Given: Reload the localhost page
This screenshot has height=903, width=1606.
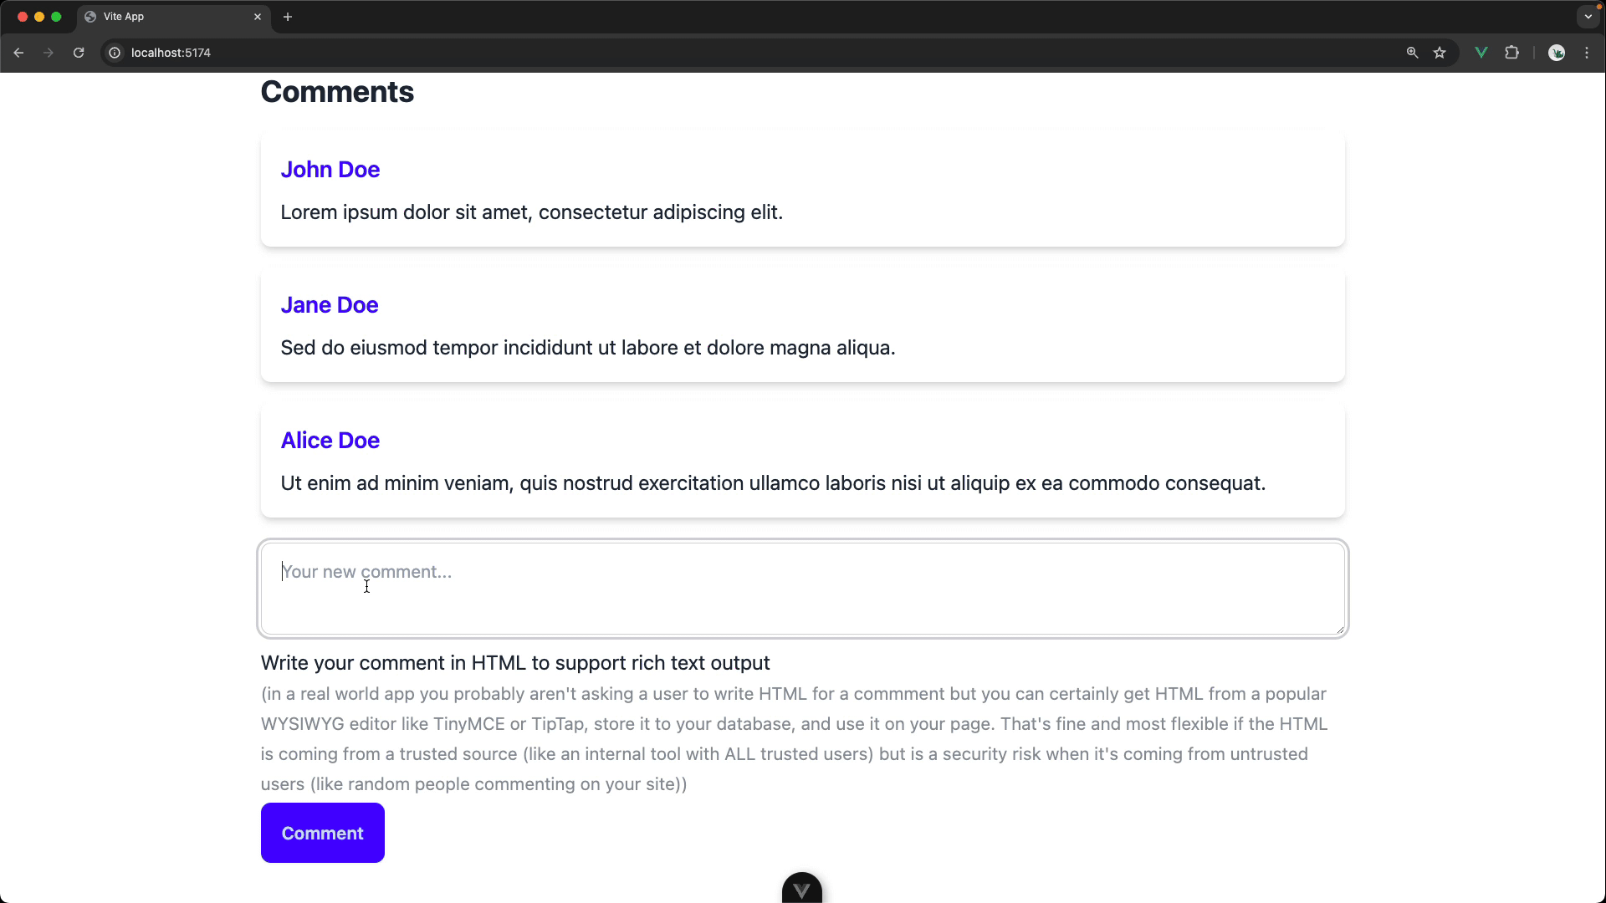Looking at the screenshot, I should tap(79, 52).
